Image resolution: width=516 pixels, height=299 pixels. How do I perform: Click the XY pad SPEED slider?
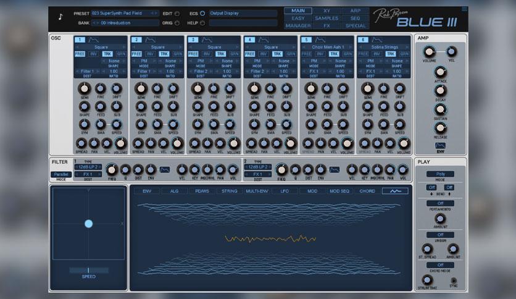pyautogui.click(x=88, y=271)
